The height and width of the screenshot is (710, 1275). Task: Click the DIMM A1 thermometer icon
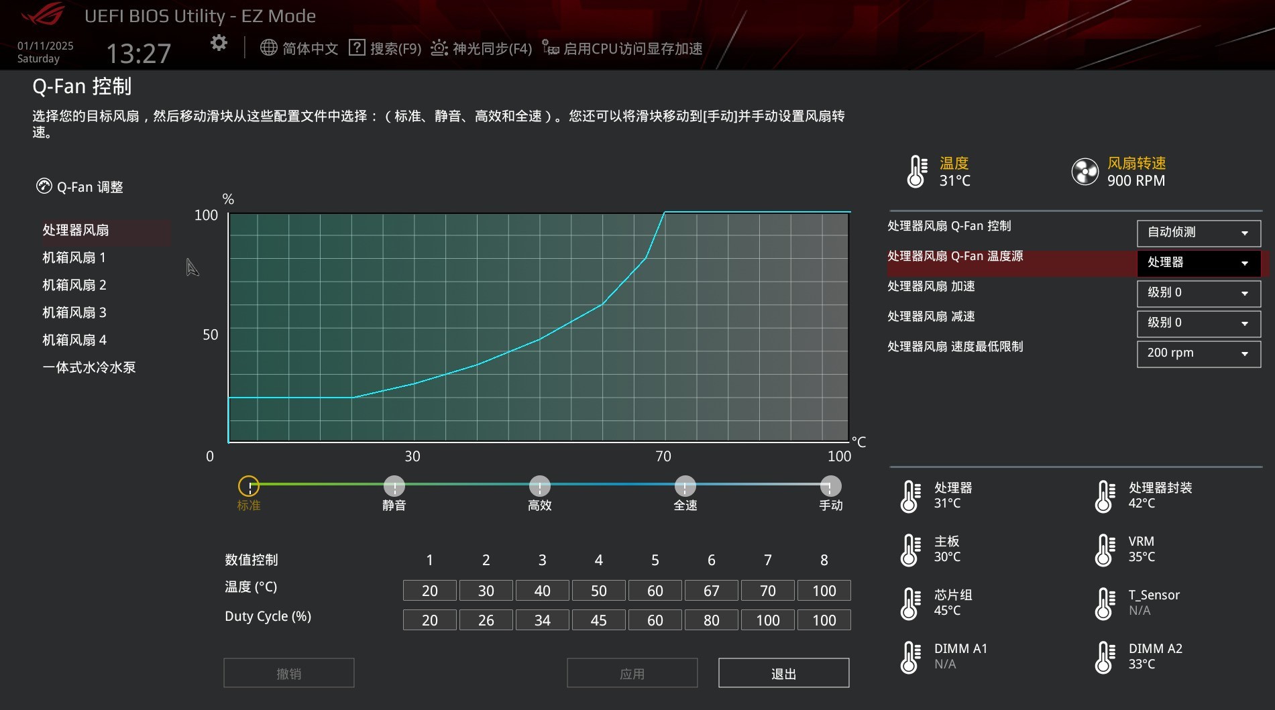pos(910,657)
